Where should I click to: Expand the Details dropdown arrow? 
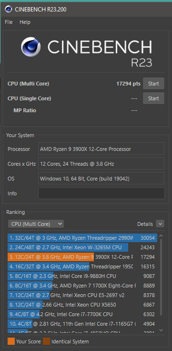tap(160, 223)
